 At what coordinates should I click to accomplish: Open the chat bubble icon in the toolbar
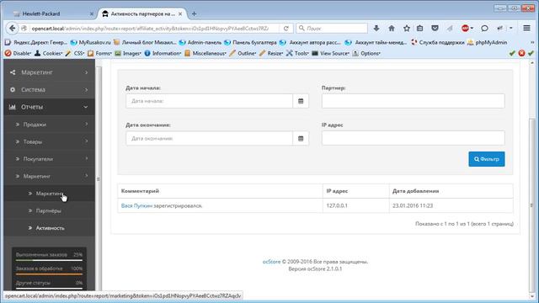click(484, 28)
